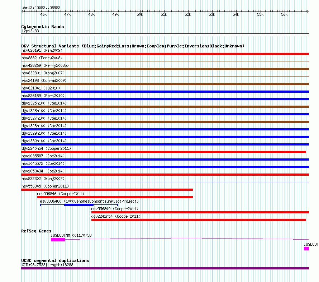Select the nsv832302 (Wong2007) label
Screen dimensions: 319x282
point(43,179)
